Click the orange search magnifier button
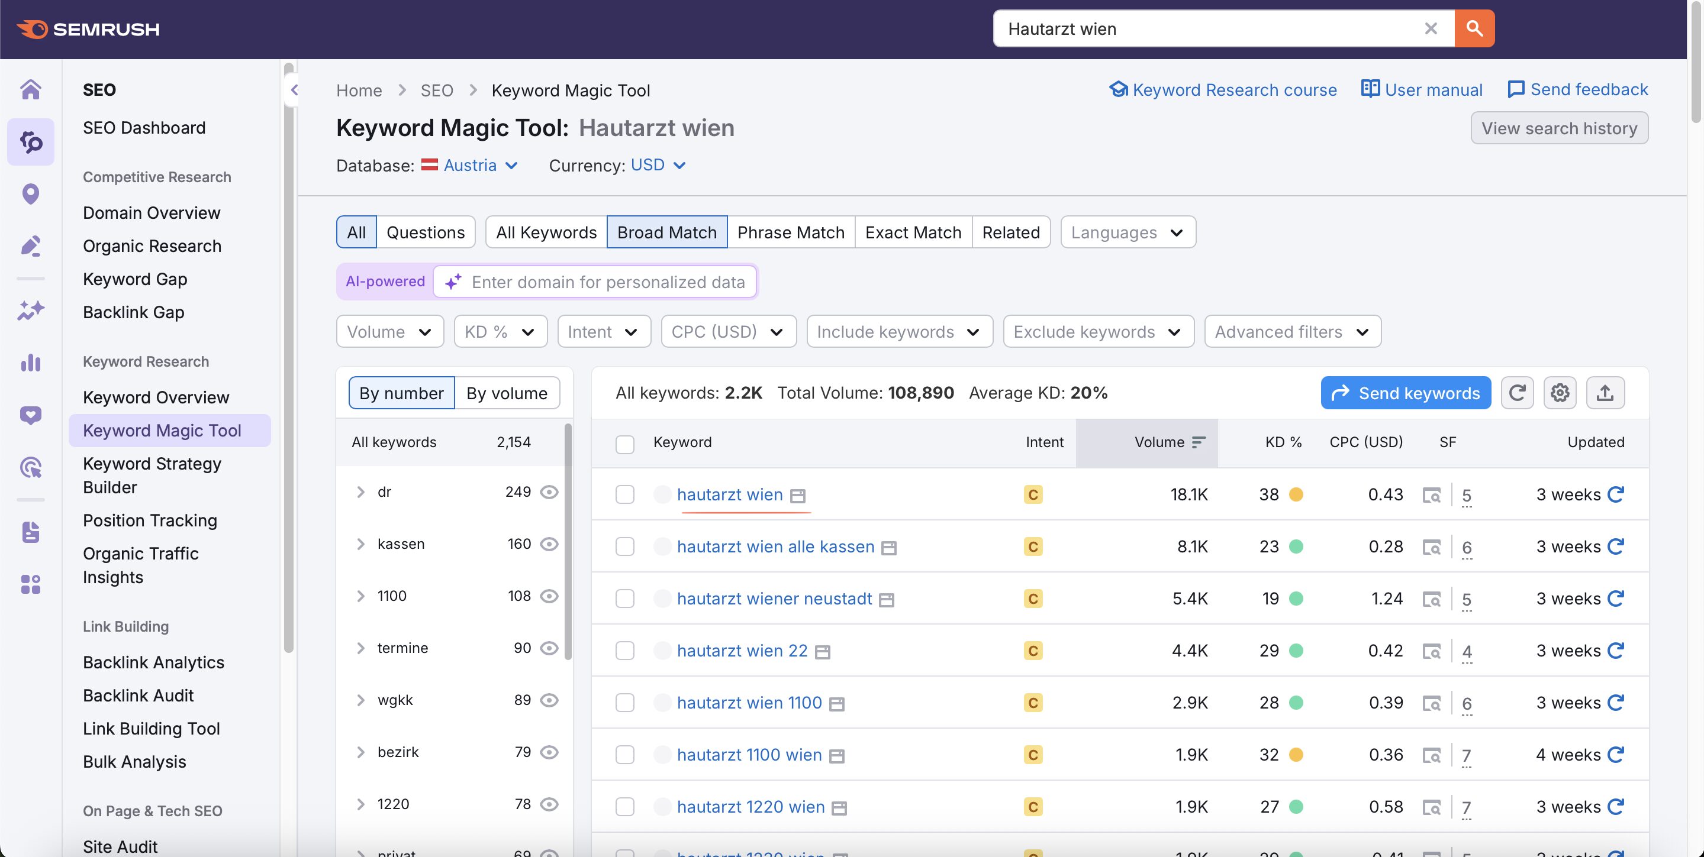 point(1474,28)
